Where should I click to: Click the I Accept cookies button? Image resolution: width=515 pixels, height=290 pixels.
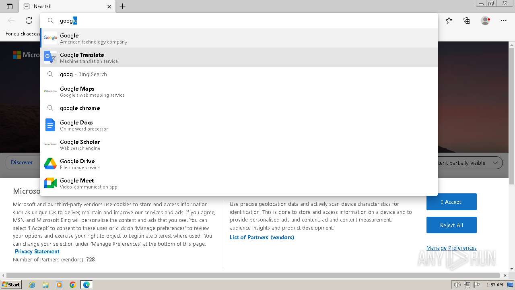click(451, 202)
